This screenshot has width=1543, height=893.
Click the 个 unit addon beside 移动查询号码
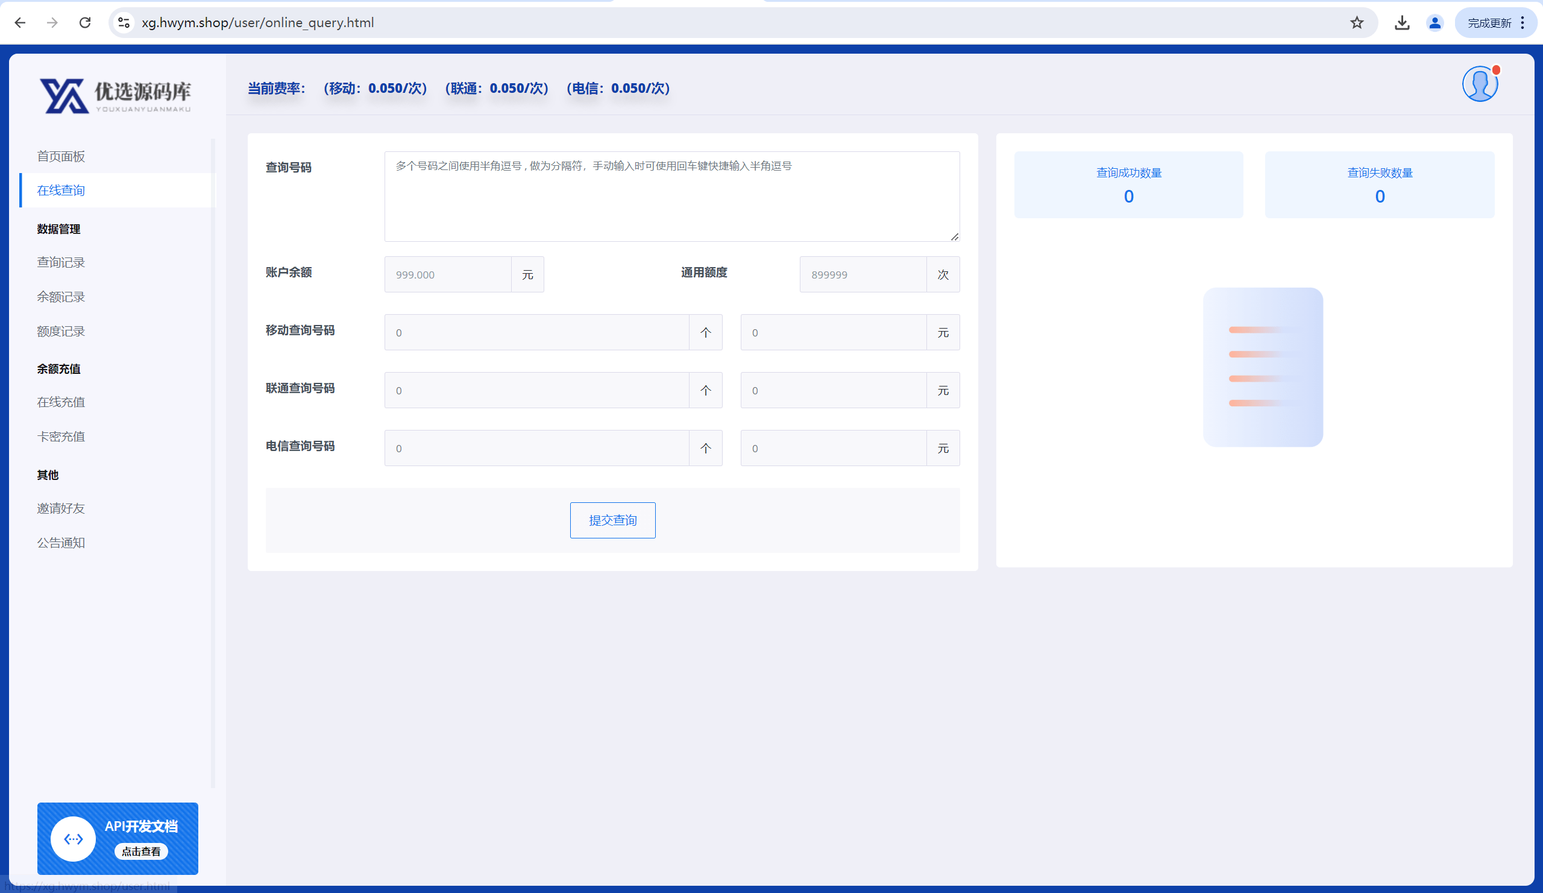coord(706,333)
